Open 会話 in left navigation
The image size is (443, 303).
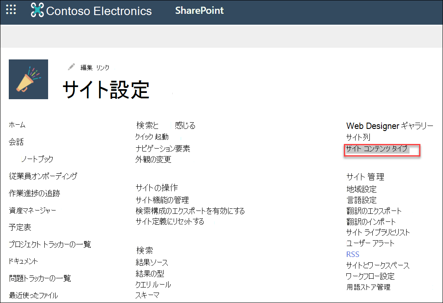pyautogui.click(x=16, y=141)
